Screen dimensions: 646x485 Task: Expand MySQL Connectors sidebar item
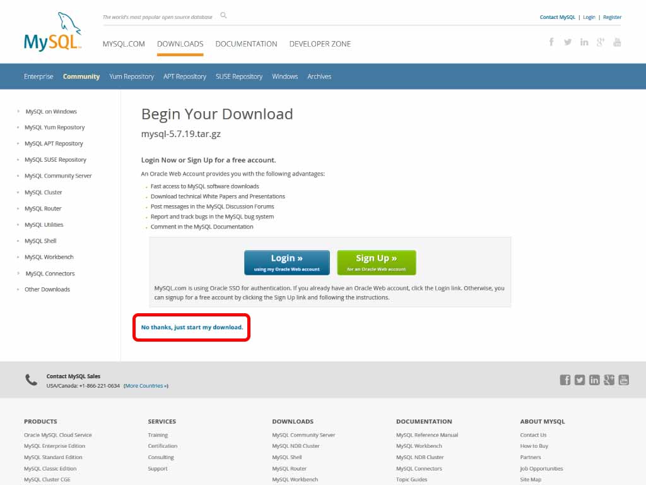click(x=50, y=273)
